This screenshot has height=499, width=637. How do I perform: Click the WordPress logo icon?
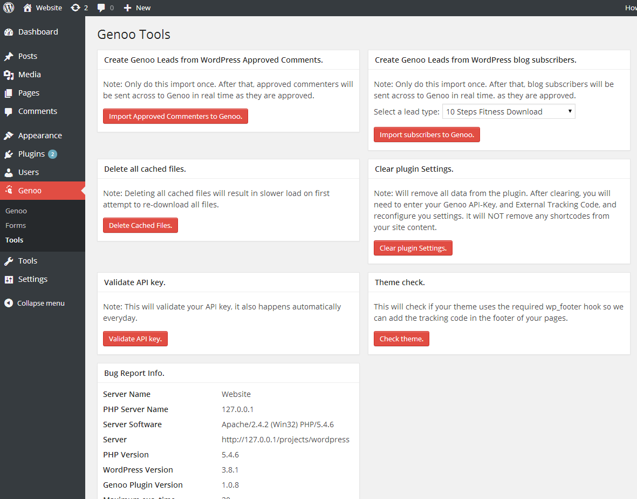coord(9,8)
